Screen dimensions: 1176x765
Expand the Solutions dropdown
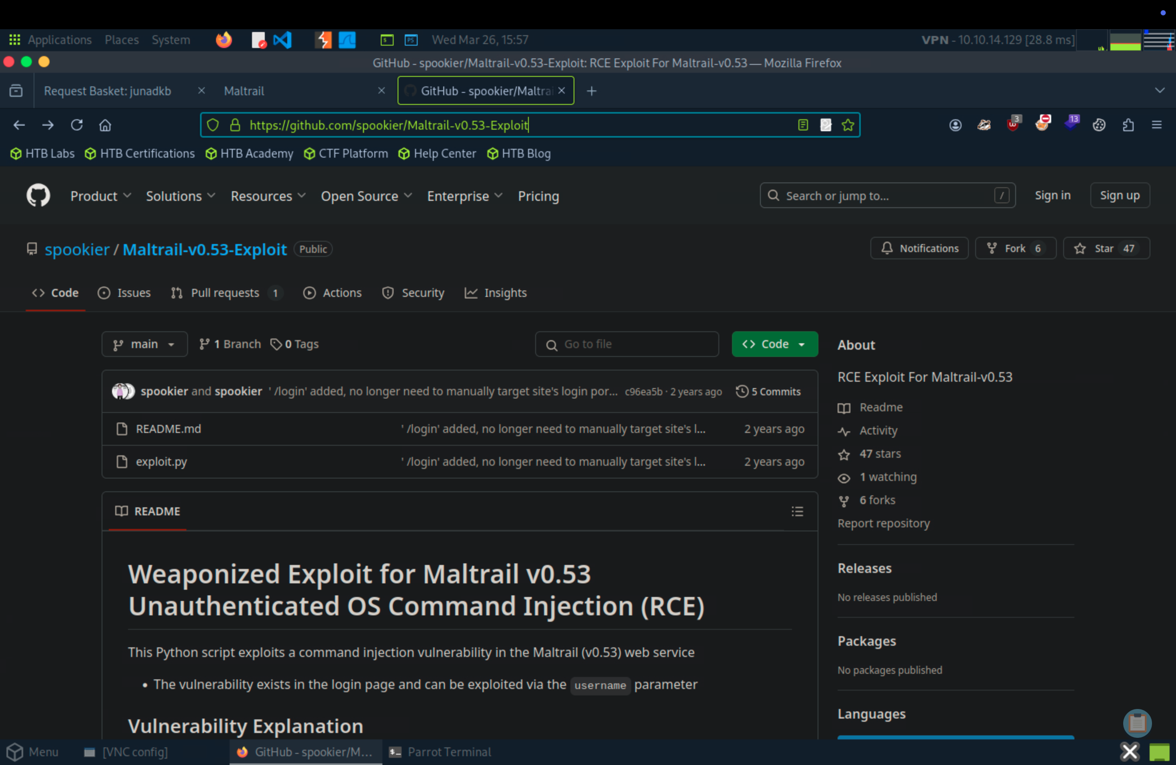180,196
